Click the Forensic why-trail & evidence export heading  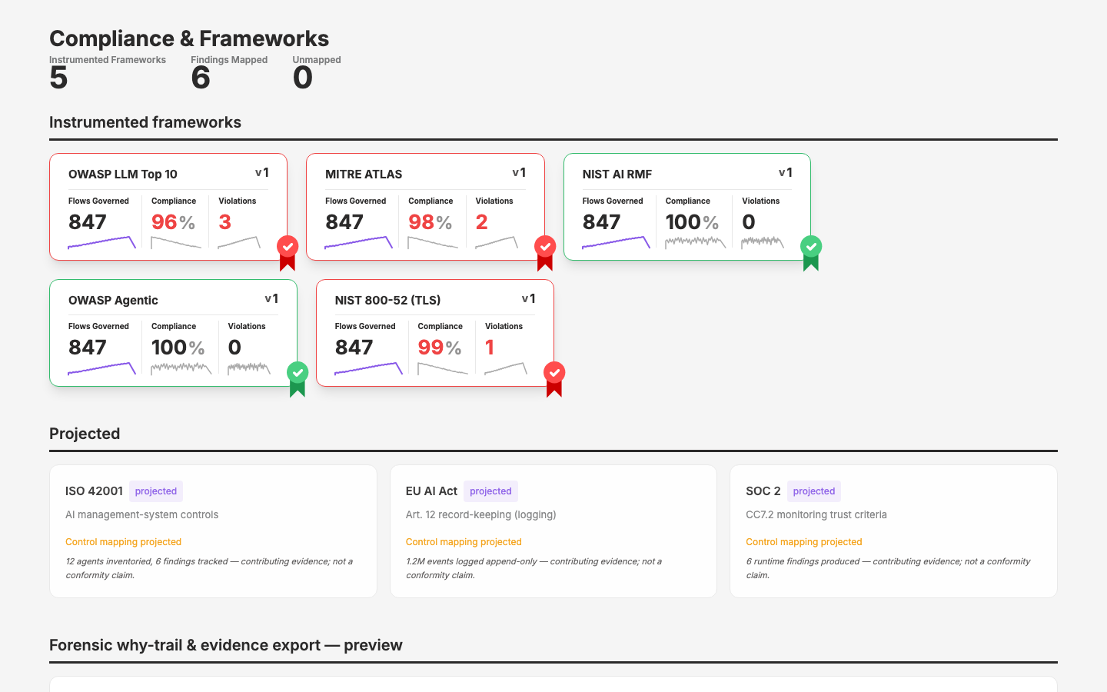(226, 645)
